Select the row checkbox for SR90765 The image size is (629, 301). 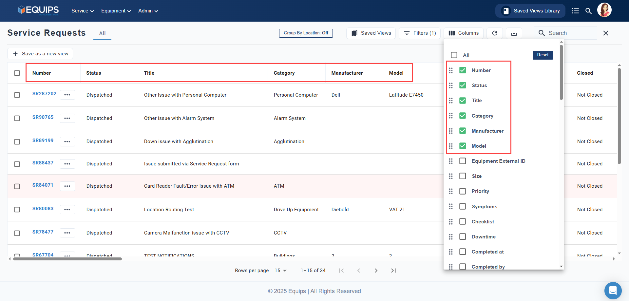pos(17,118)
